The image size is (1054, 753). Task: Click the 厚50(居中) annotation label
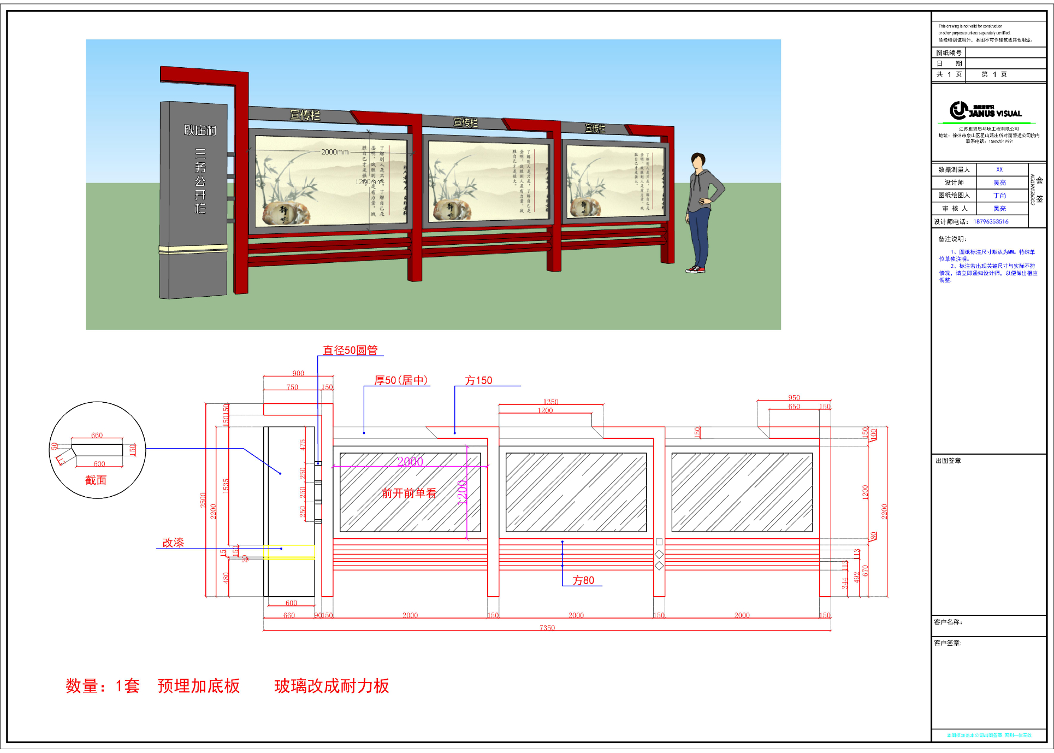point(401,380)
